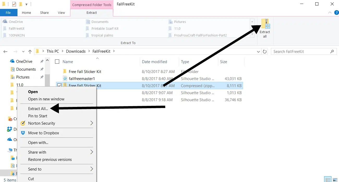The height and width of the screenshot is (182, 339).
Task: Click the Refresh icon beside address bar
Action: (x=265, y=52)
